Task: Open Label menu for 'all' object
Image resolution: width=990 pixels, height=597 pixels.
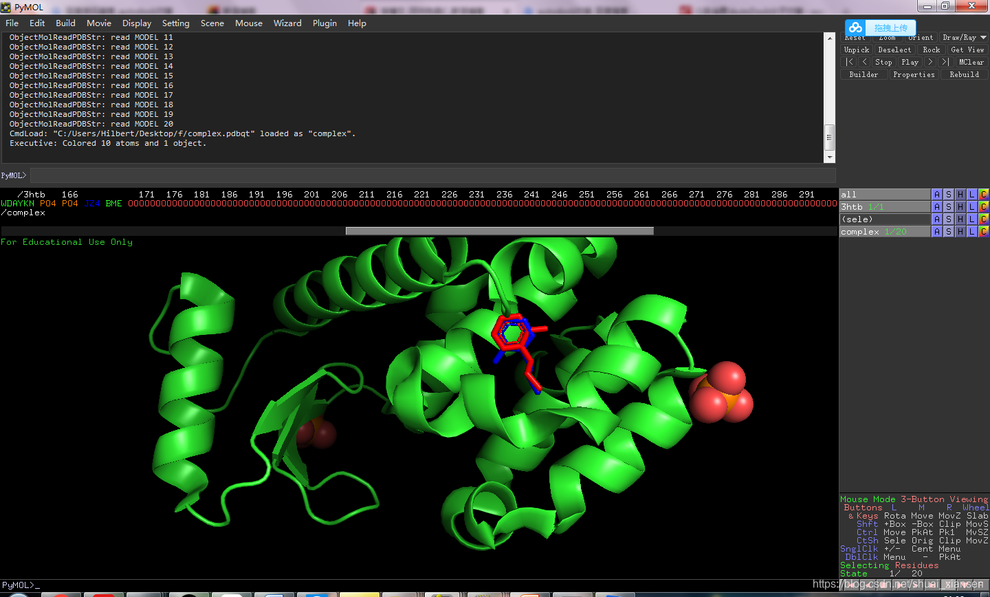Action: 971,195
